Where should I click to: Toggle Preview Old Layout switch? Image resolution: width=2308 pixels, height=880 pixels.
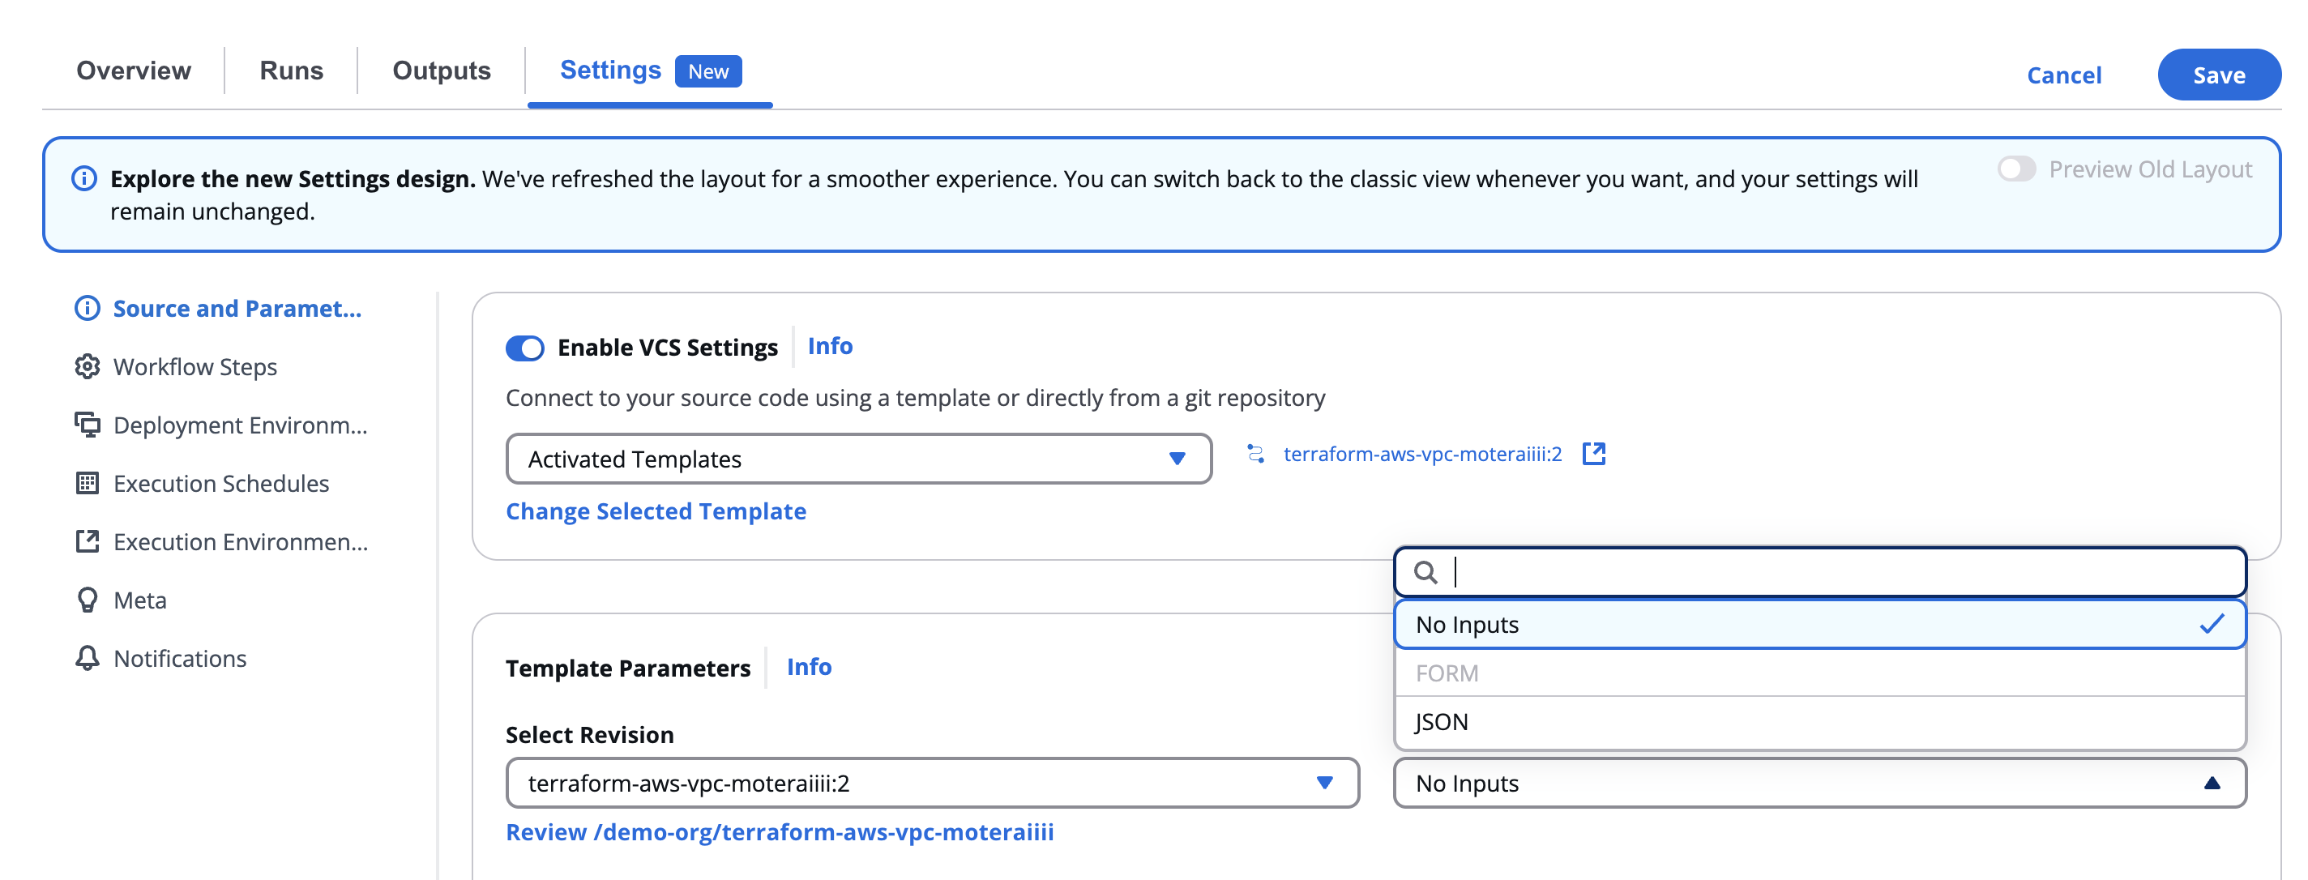tap(2016, 169)
